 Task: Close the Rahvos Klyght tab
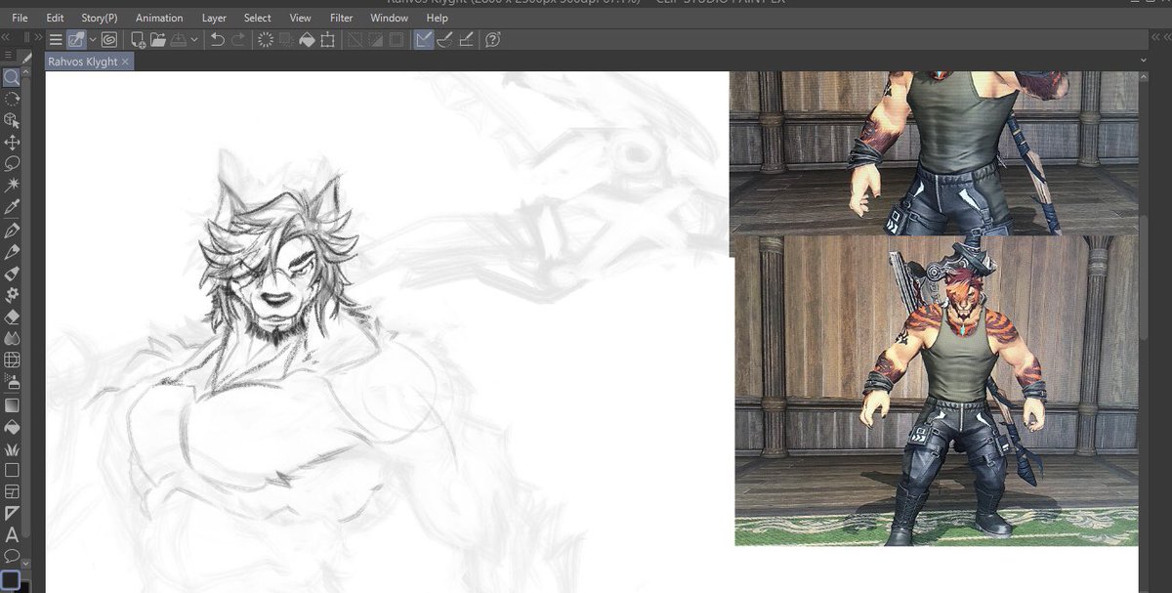[125, 62]
